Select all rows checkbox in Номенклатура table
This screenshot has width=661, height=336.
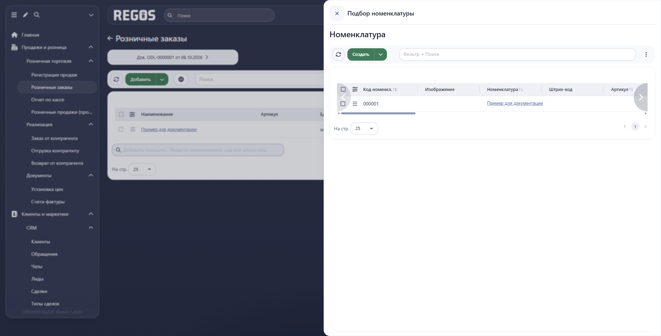343,89
